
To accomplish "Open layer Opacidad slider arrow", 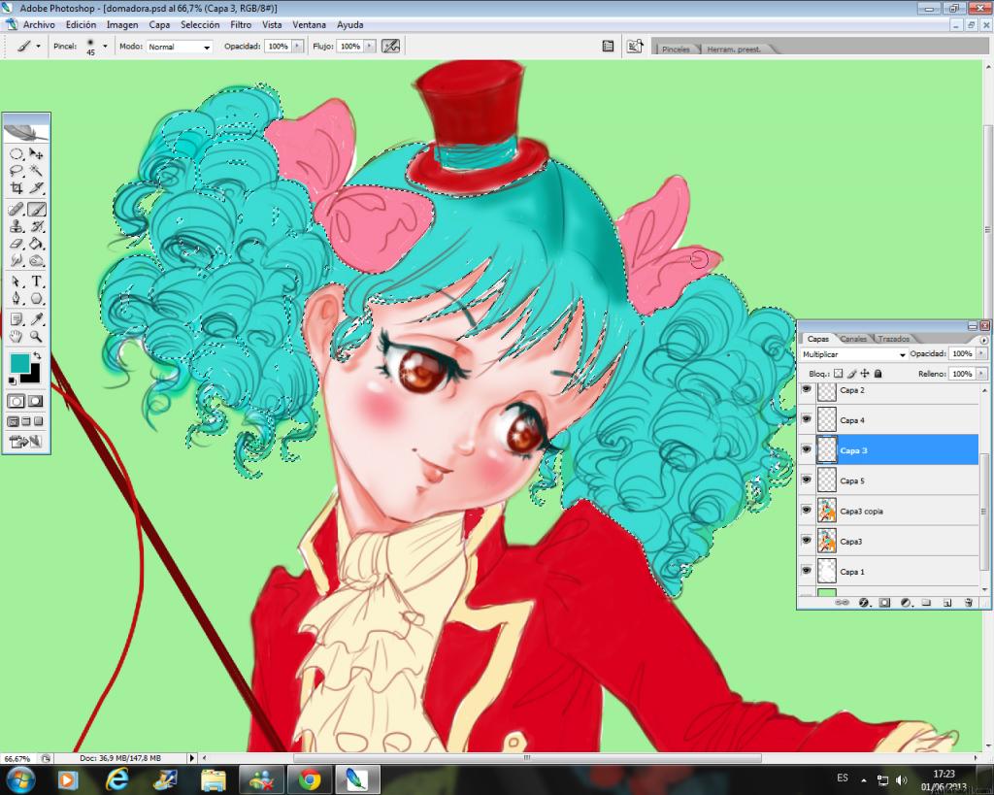I will coord(981,353).
